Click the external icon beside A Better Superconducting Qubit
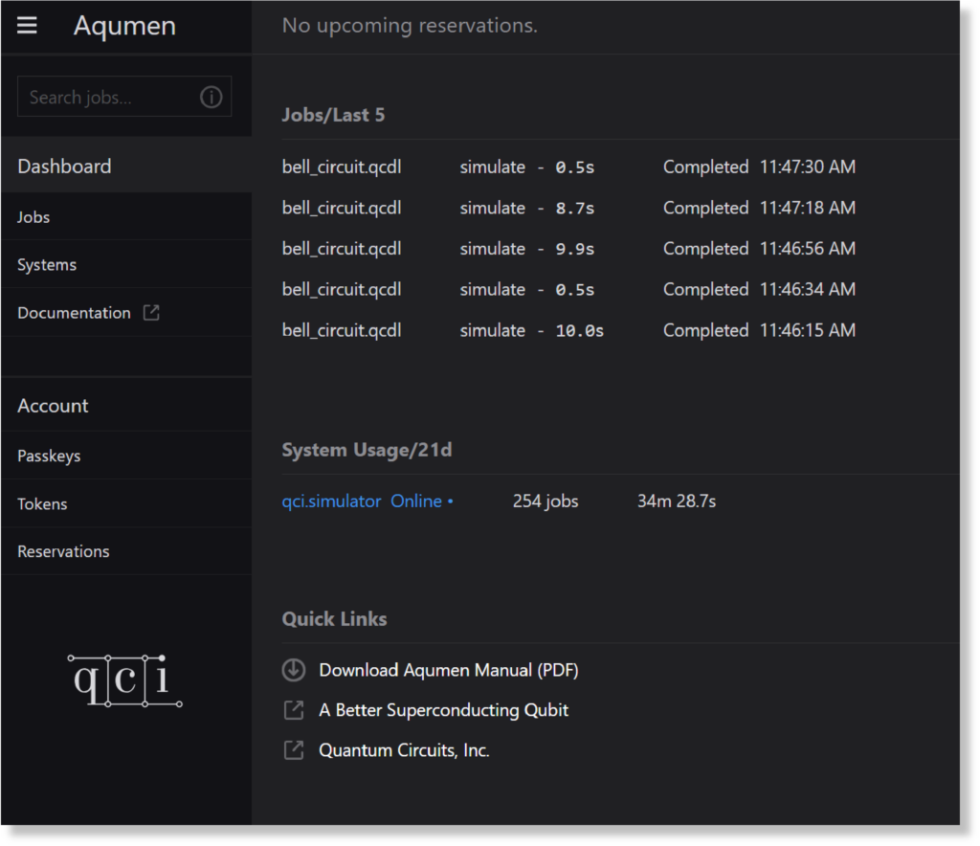Screen dimensions: 980x846 pyautogui.click(x=294, y=710)
